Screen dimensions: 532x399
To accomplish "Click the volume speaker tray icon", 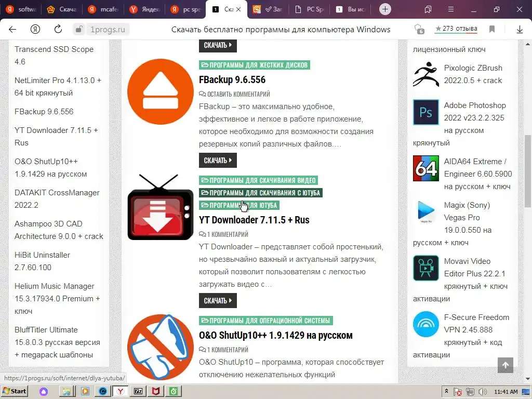I will click(x=482, y=392).
